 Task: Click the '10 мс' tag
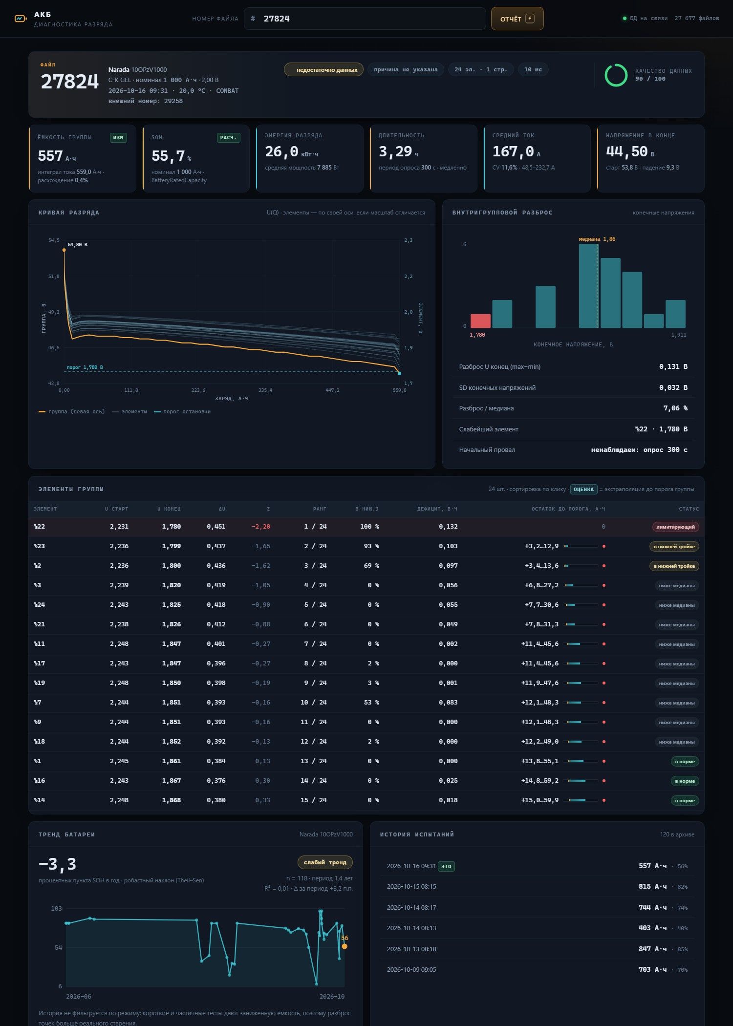click(533, 69)
